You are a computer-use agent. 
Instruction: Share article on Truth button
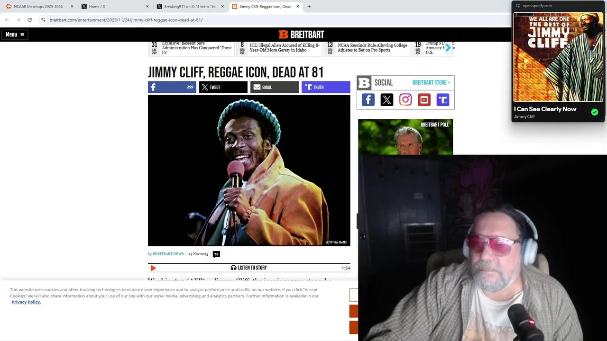[x=326, y=87]
